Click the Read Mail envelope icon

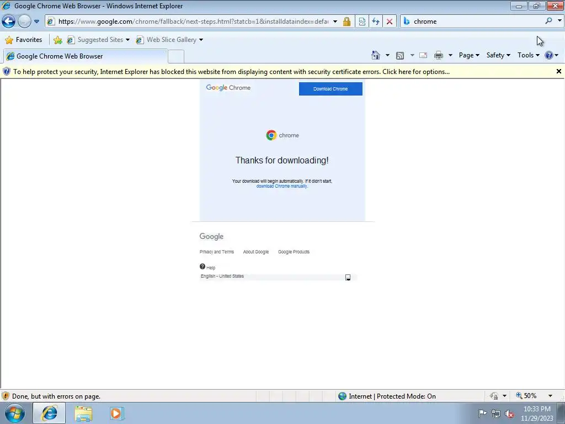tap(423, 55)
